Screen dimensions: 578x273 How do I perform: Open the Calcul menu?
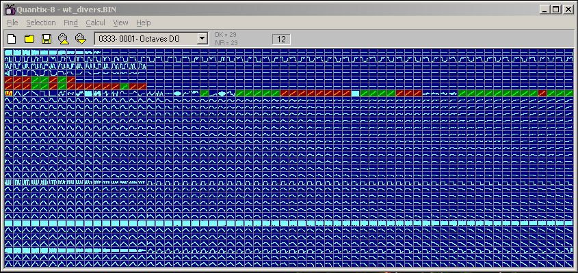tap(96, 23)
